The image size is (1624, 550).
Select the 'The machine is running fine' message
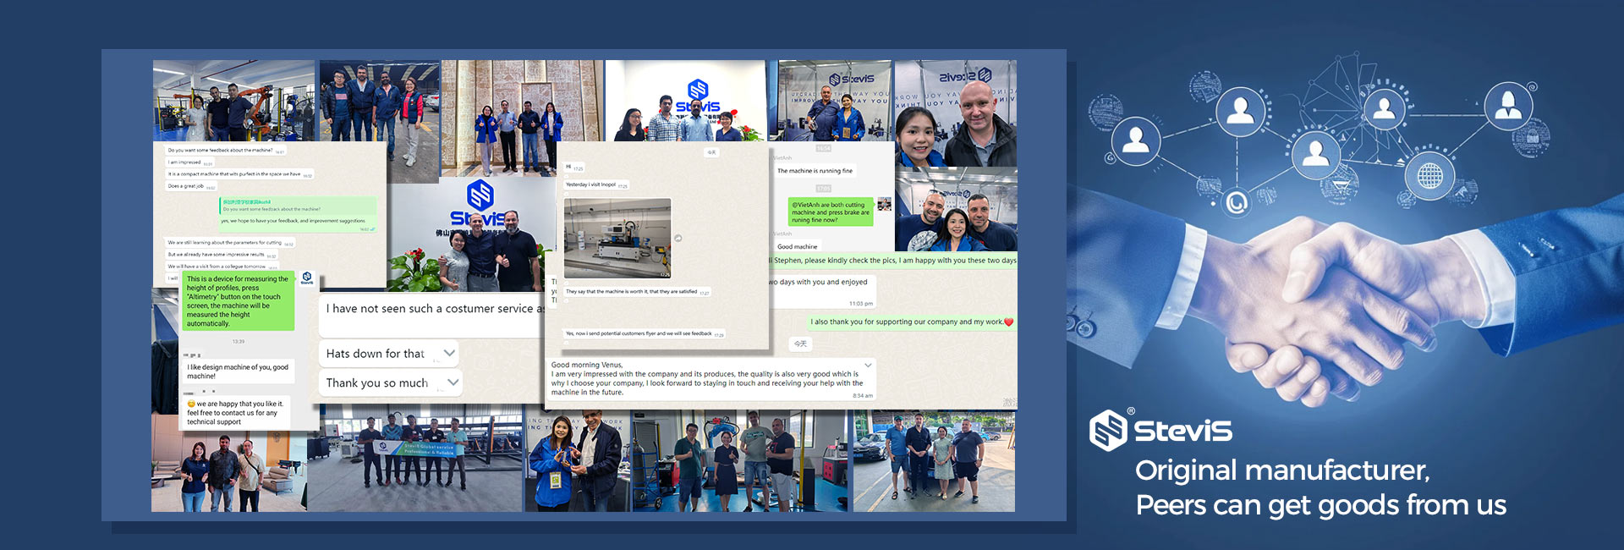pos(815,171)
